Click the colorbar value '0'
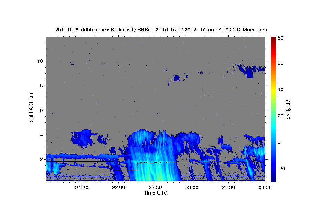The image size is (328, 218). (x=279, y=142)
